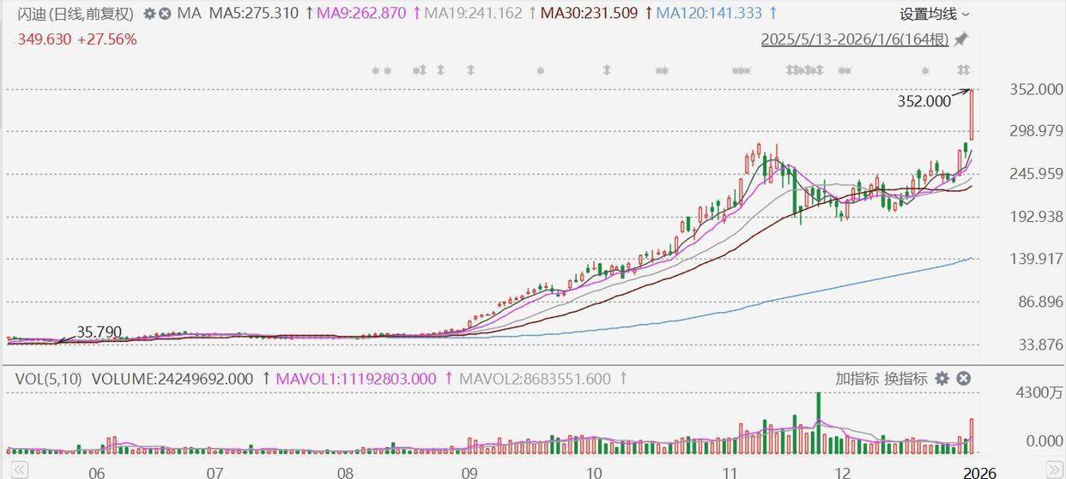Click the latest candlestick at 352.000 high

click(972, 115)
